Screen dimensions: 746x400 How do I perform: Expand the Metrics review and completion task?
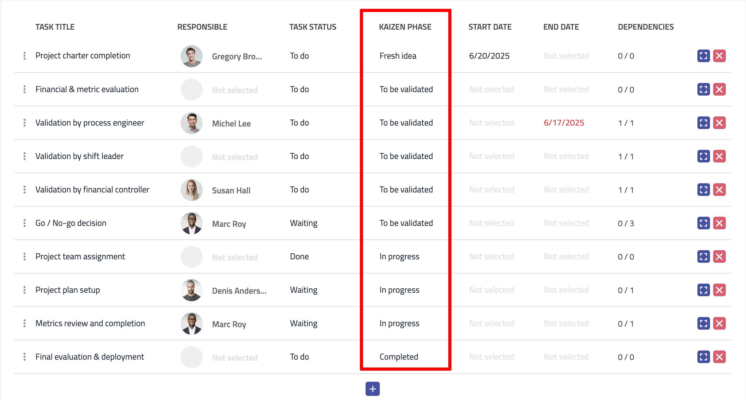(x=703, y=323)
